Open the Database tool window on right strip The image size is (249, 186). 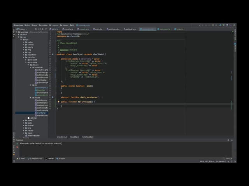click(x=235, y=47)
